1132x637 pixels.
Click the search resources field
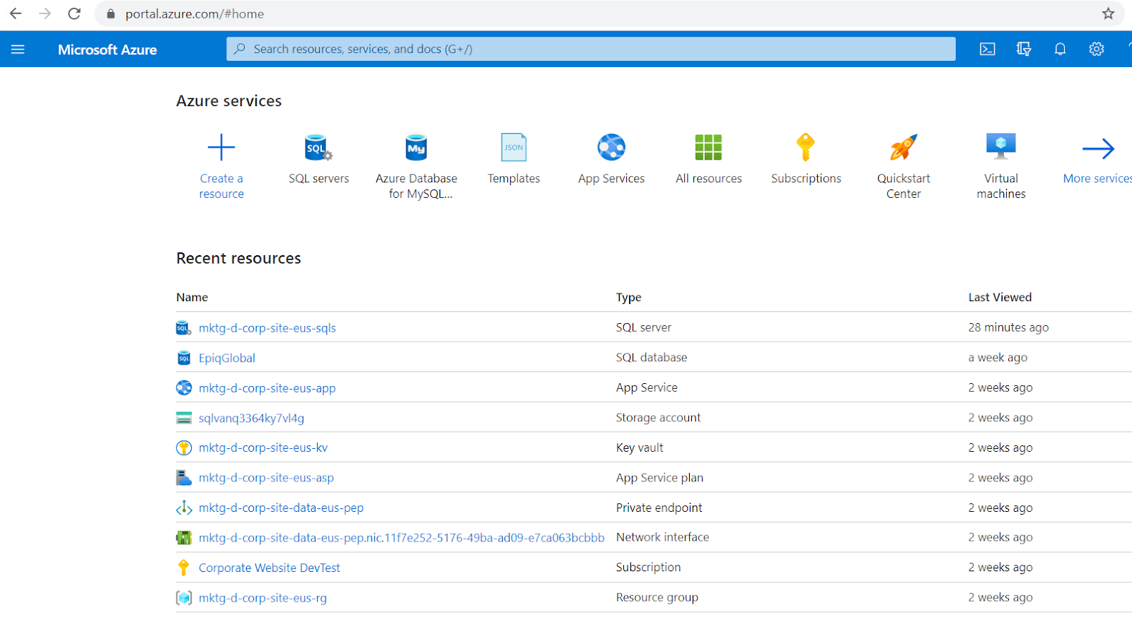(x=591, y=49)
